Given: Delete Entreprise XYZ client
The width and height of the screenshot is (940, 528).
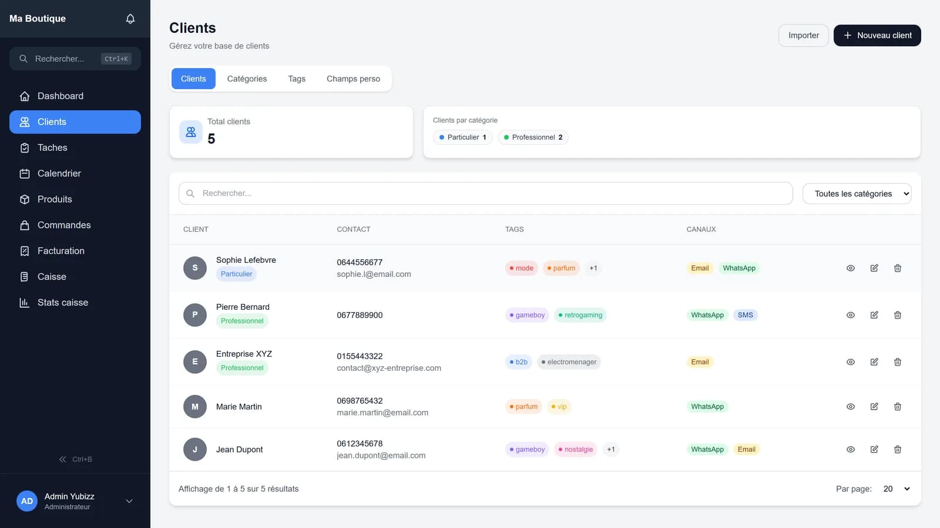Looking at the screenshot, I should 898,362.
